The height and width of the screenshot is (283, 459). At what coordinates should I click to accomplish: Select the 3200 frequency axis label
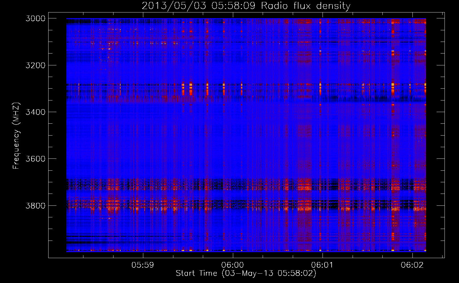35,65
